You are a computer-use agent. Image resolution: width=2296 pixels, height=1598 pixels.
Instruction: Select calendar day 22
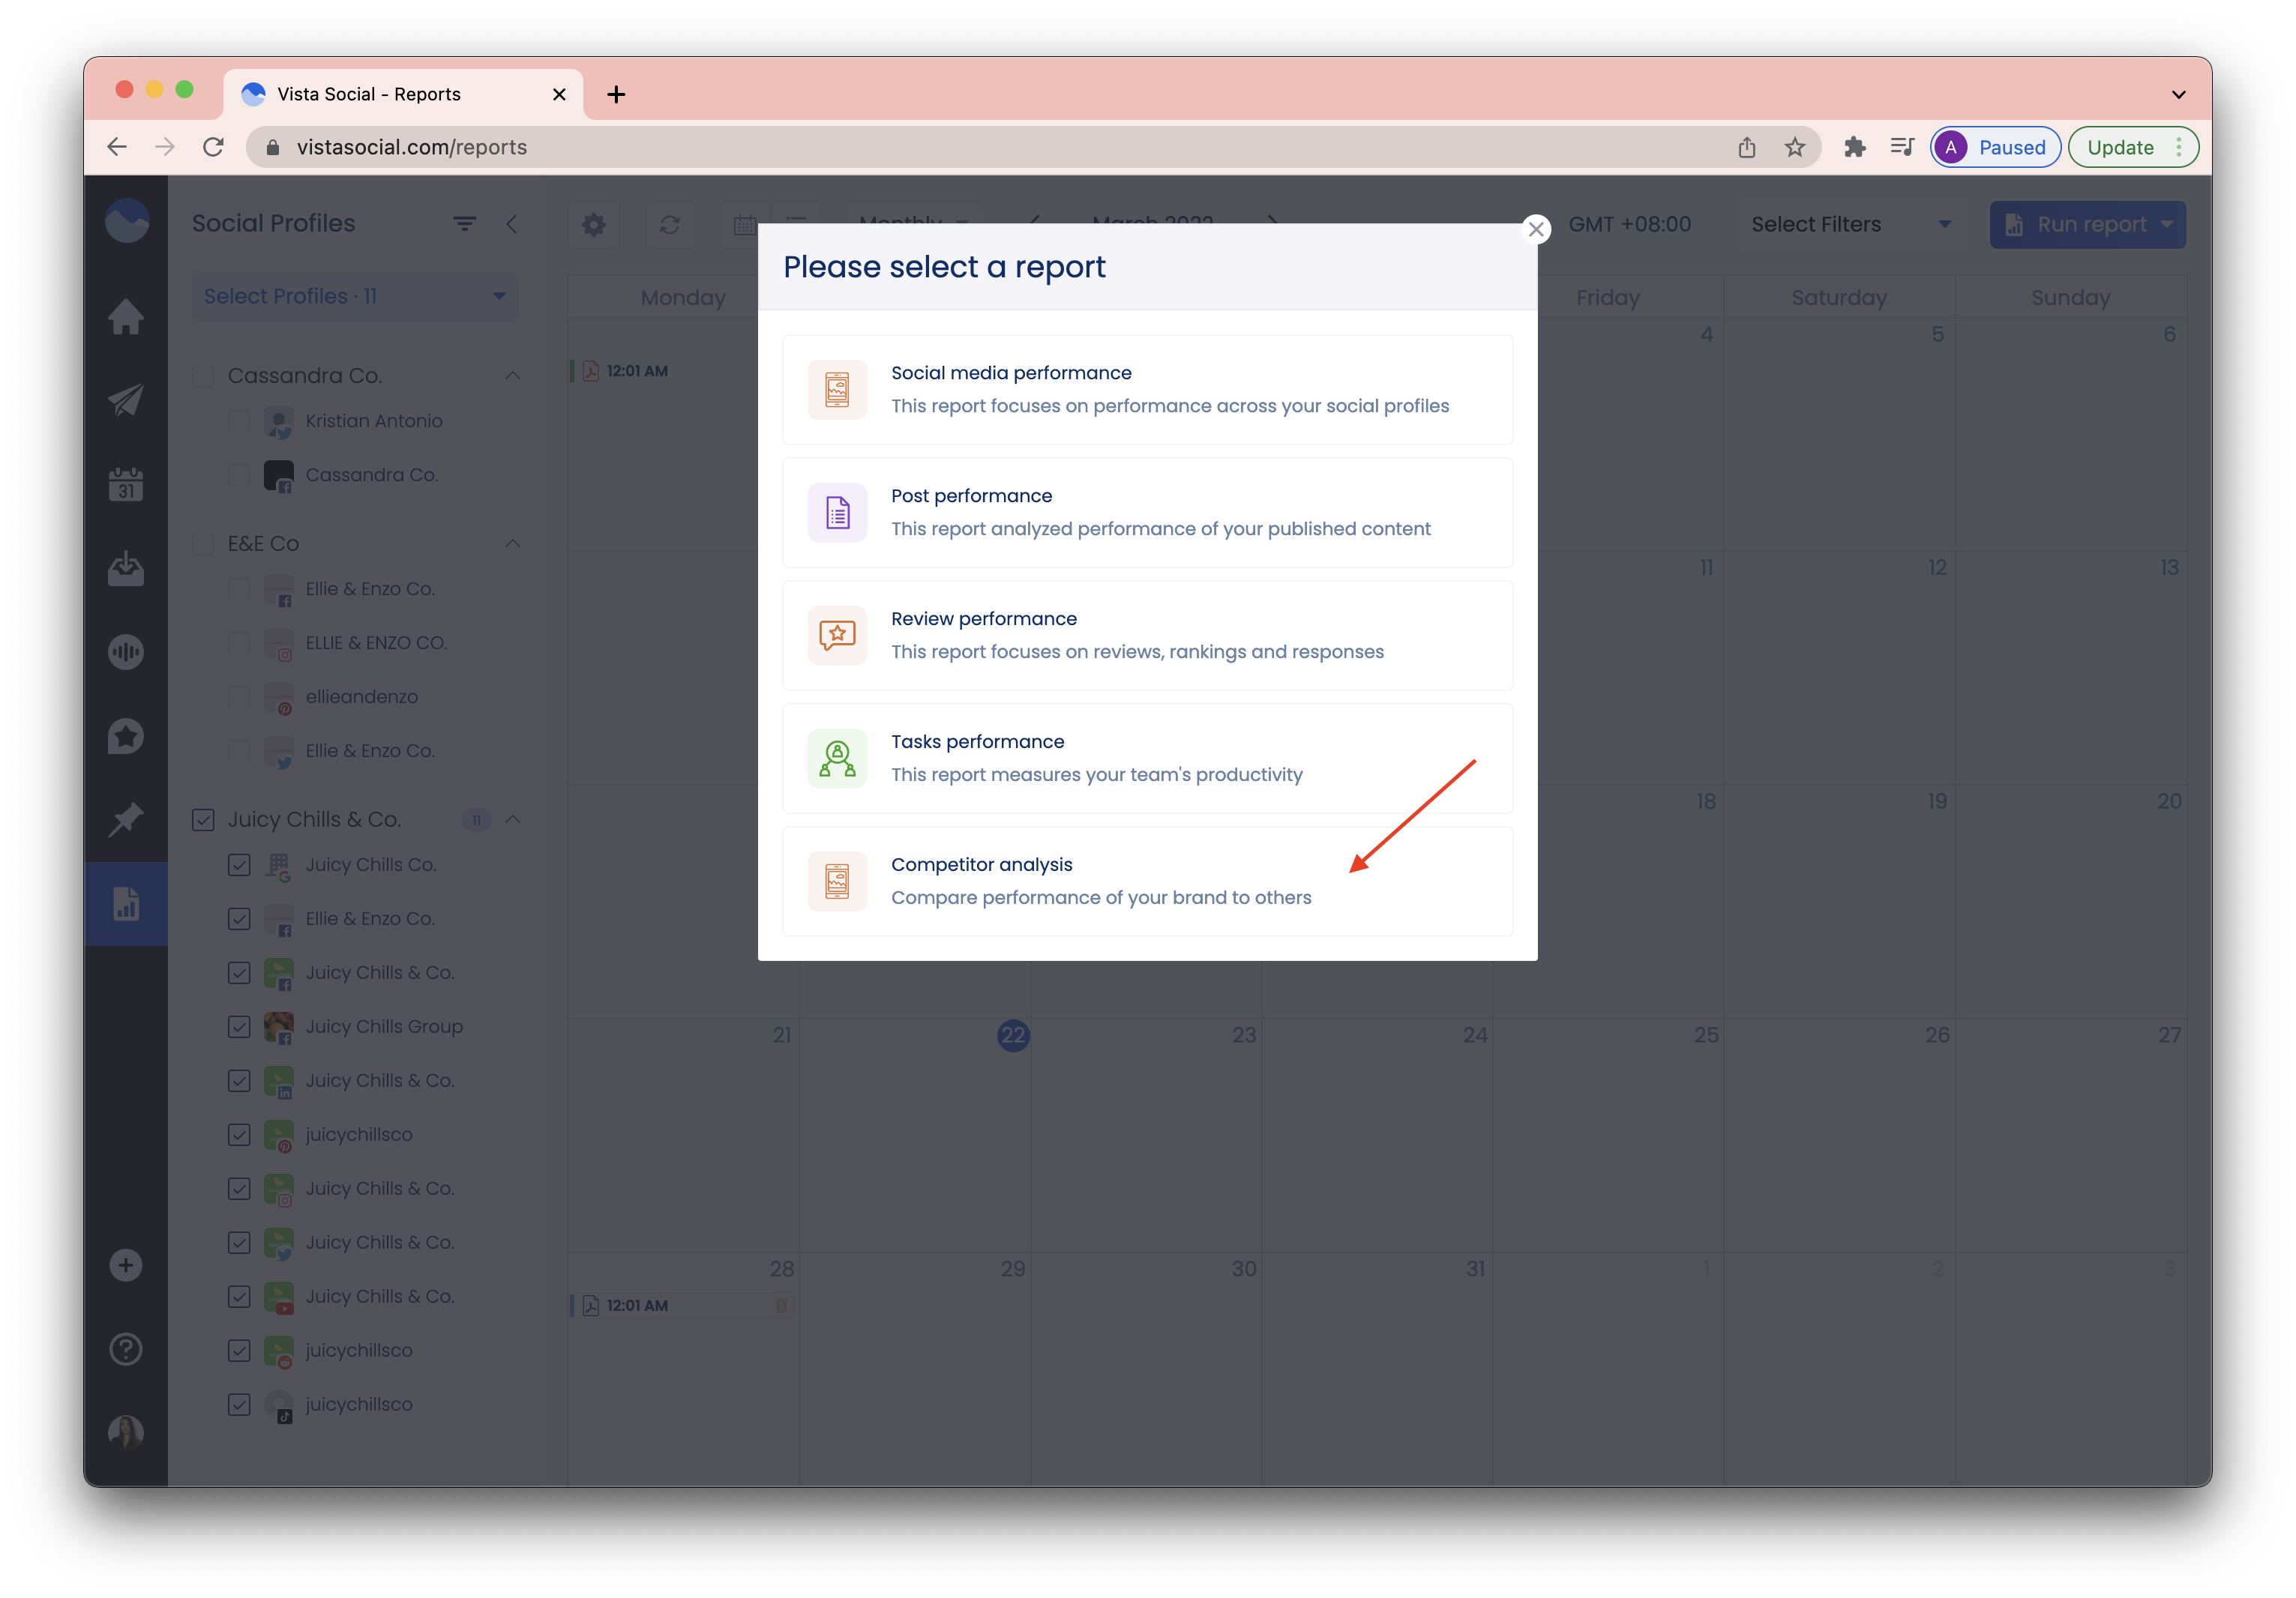tap(1013, 1035)
